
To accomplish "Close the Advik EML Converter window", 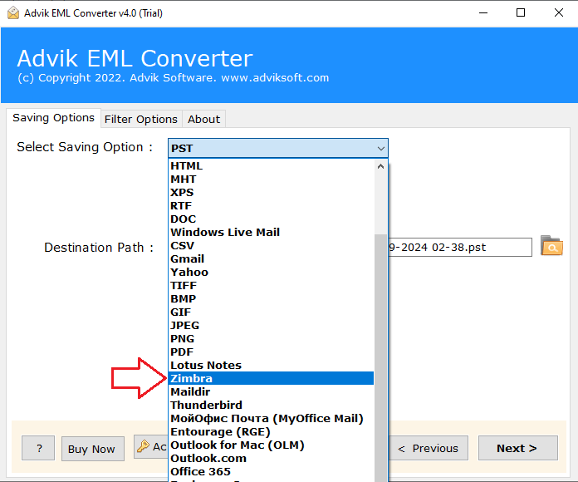I will (558, 13).
